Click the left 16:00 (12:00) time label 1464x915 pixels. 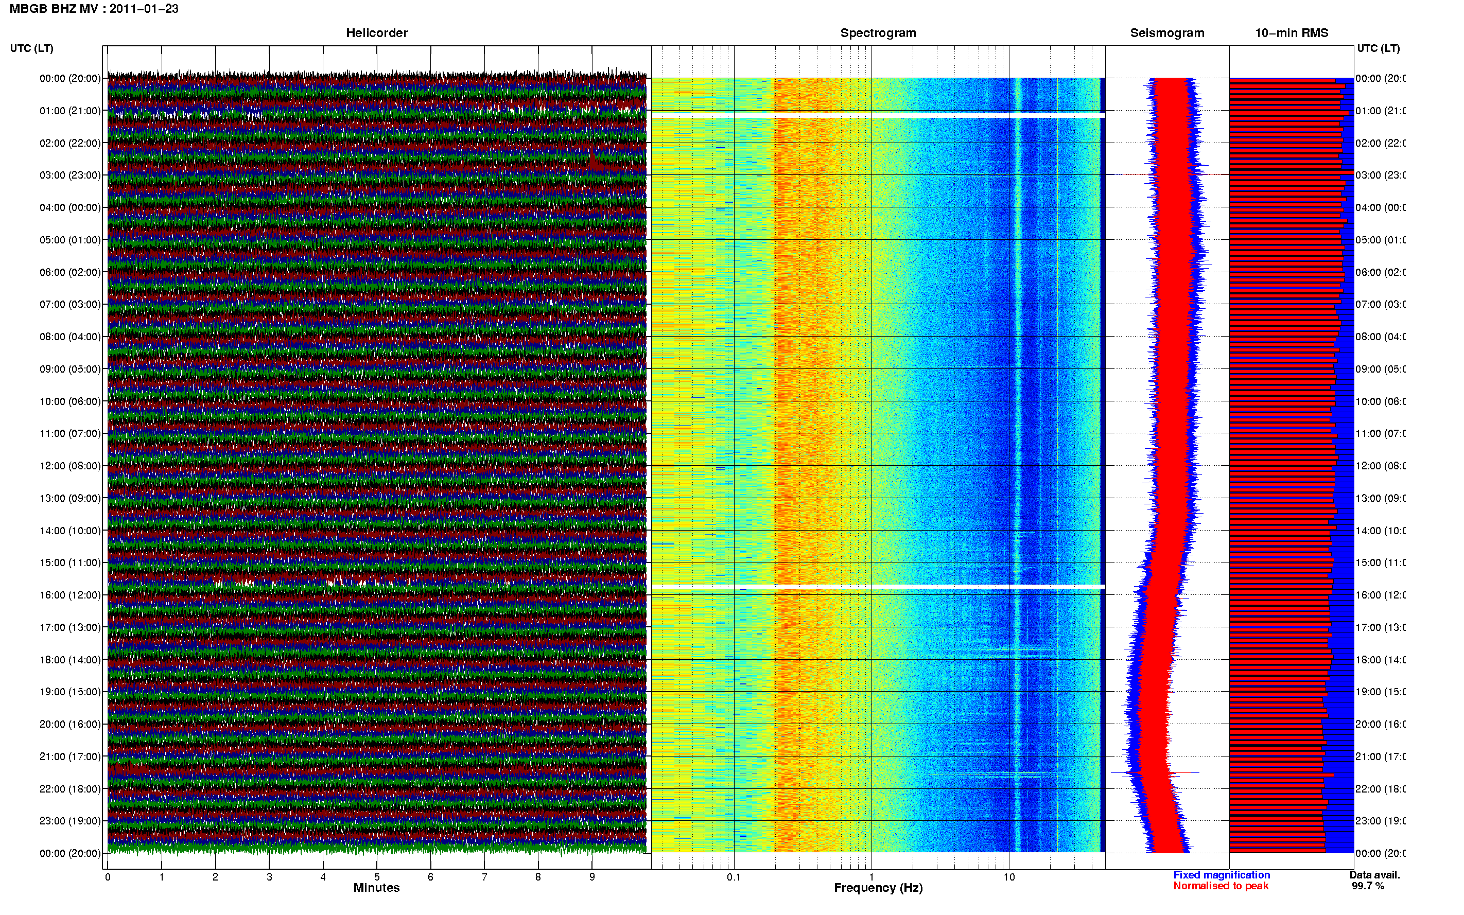pos(70,595)
